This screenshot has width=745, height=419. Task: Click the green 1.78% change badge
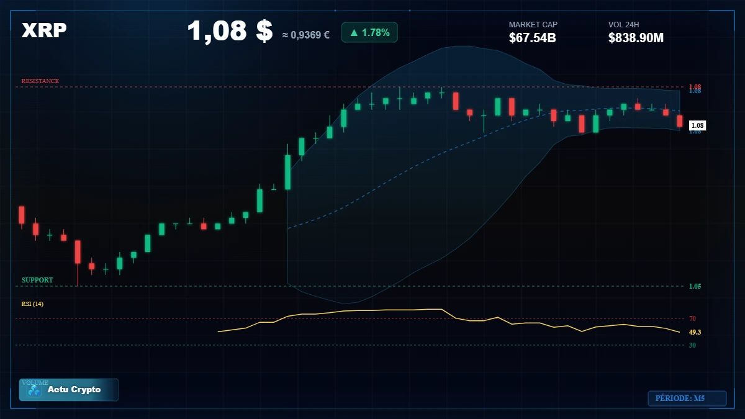[x=369, y=32]
